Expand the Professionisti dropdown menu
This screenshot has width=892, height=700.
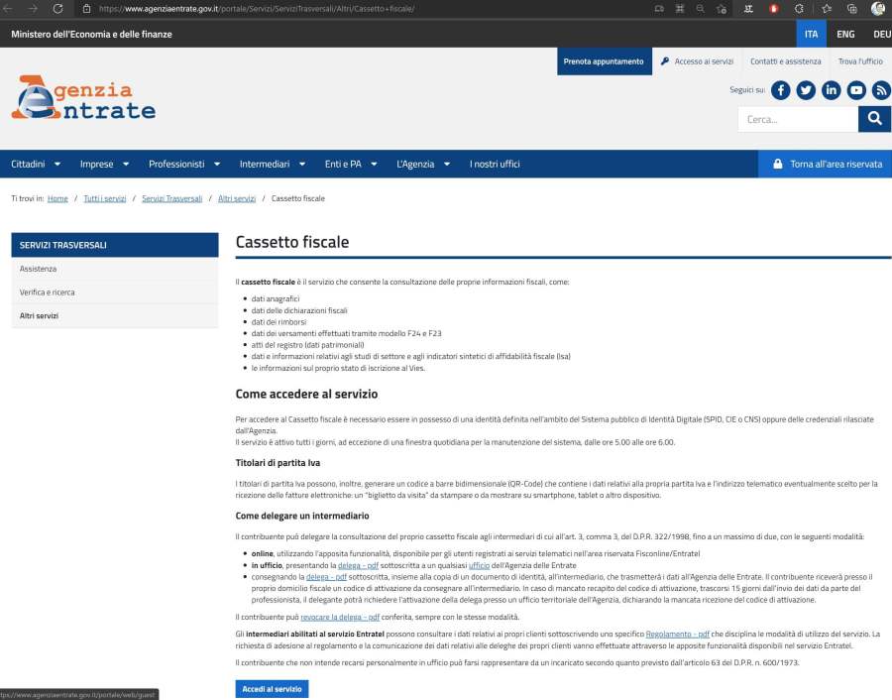(183, 164)
